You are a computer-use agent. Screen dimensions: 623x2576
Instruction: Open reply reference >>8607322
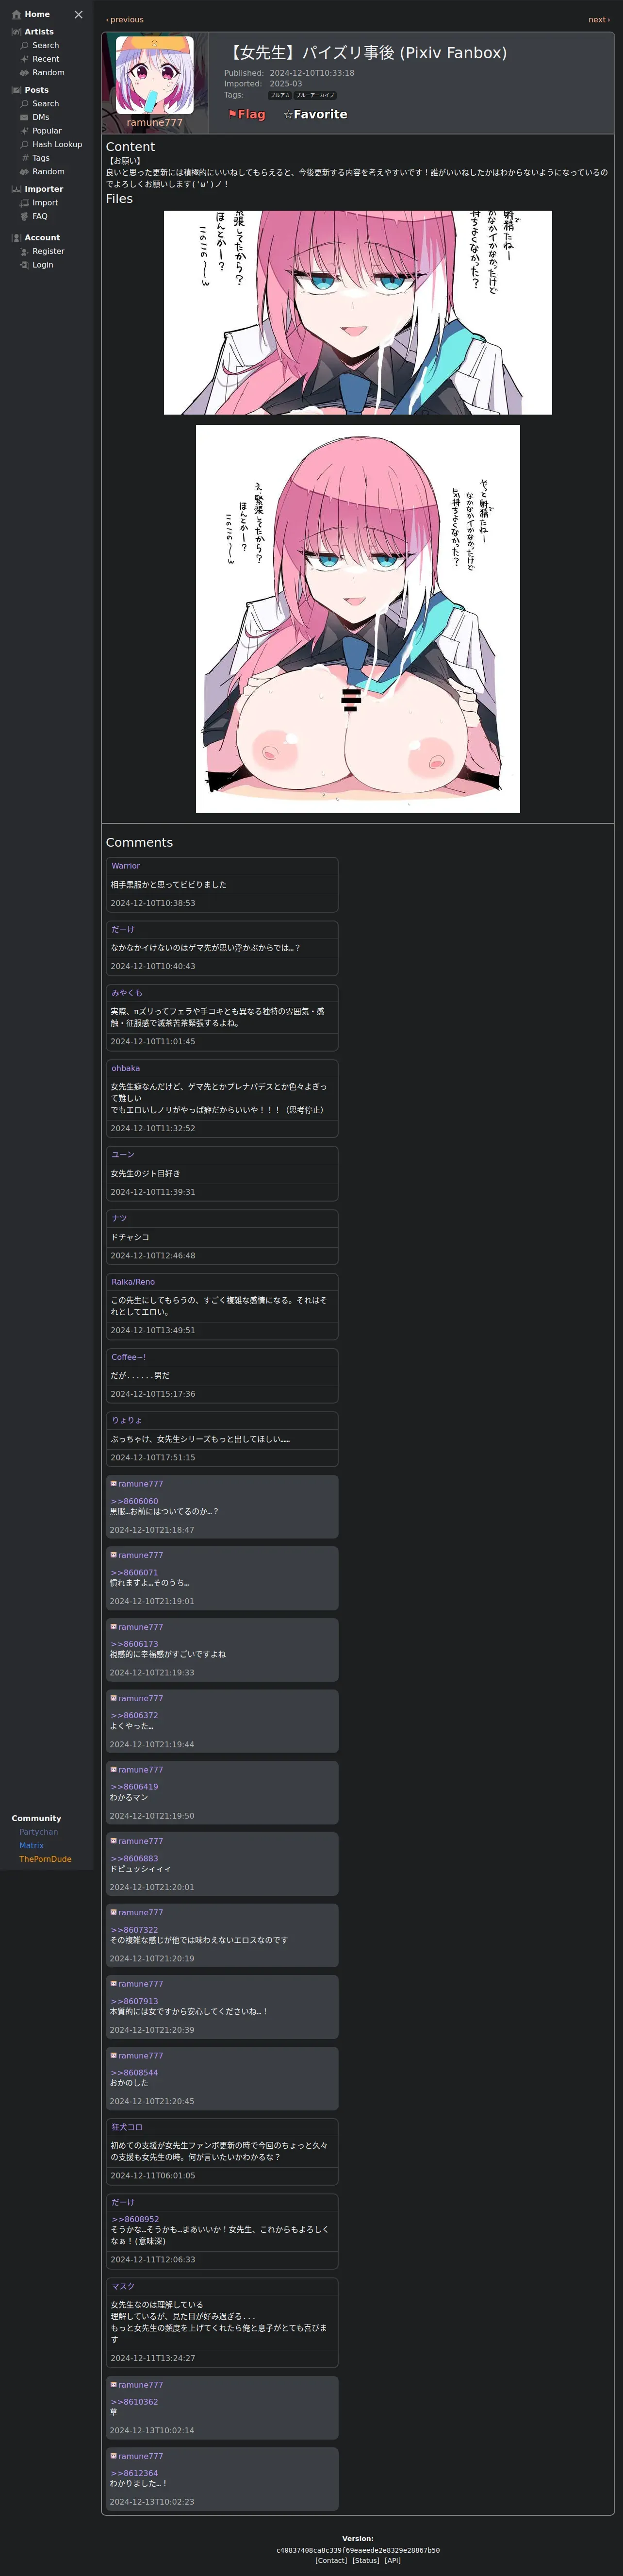click(134, 1930)
